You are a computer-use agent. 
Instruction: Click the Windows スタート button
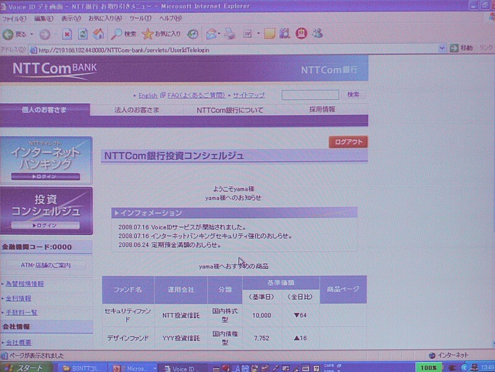(27, 368)
